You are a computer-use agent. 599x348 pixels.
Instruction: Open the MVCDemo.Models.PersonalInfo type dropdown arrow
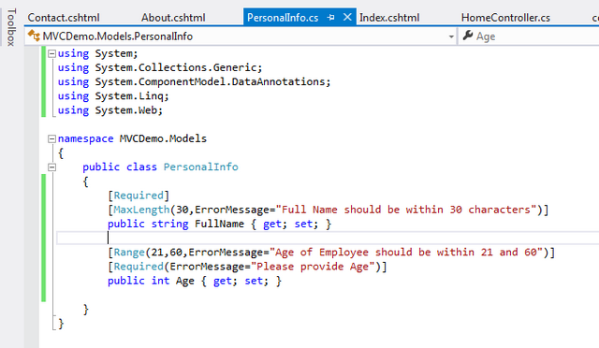[451, 36]
